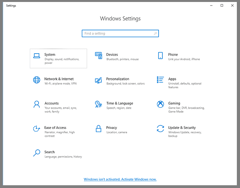Click the Personalization paintbrush icon
Viewport: 240px width, 188px height.
pos(98,80)
